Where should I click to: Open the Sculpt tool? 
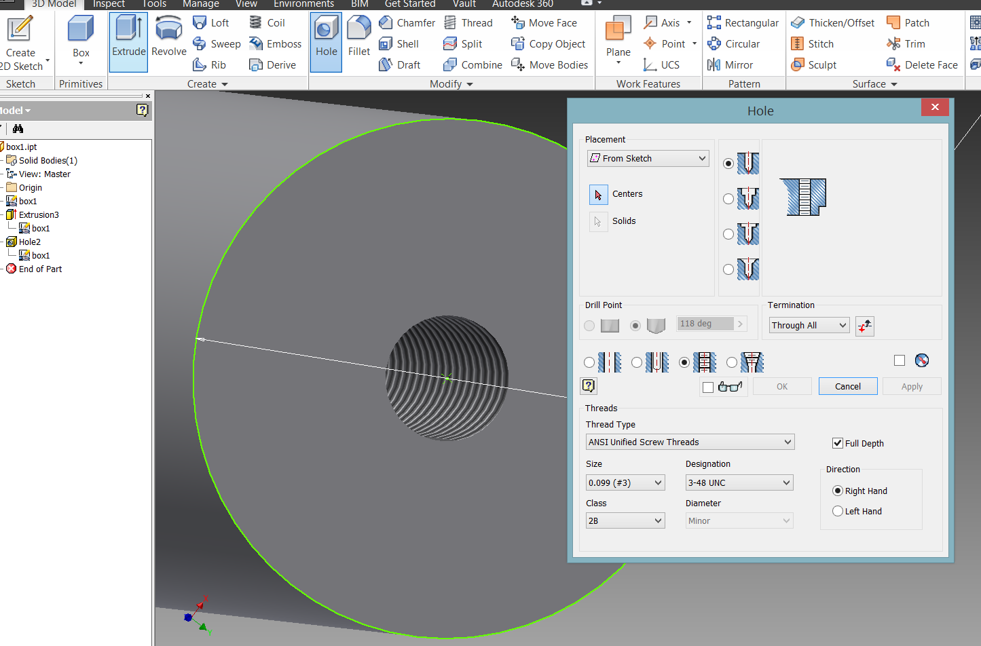tap(813, 64)
